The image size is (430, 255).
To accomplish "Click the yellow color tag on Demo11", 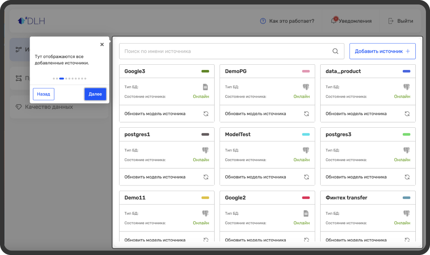I will 205,198.
